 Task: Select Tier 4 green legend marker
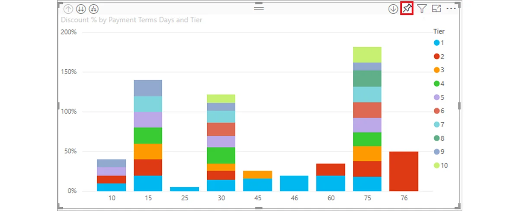[x=436, y=84]
